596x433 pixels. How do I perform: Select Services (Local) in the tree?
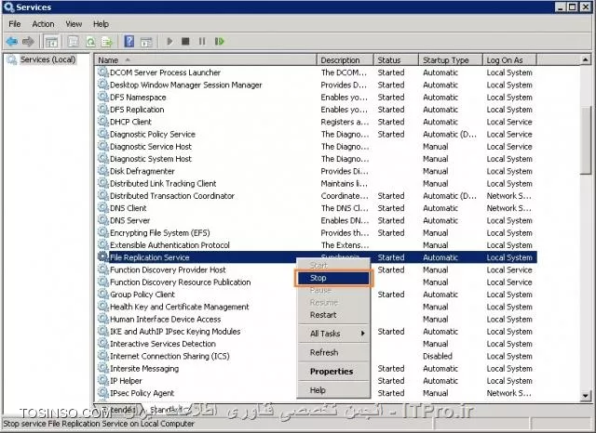[x=47, y=59]
